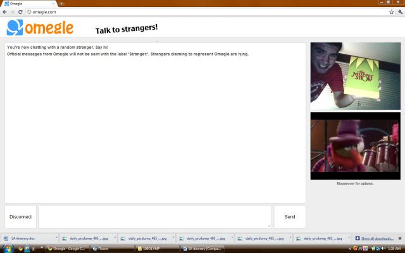Click the browser forward arrow
Image resolution: width=405 pixels, height=253 pixels.
pos(13,12)
